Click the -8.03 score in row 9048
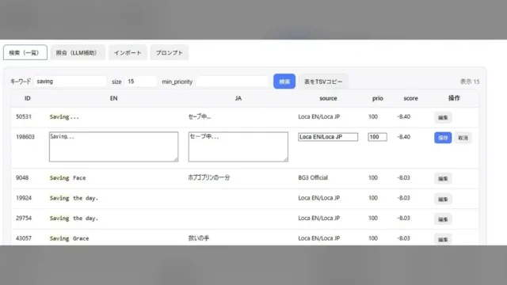 pyautogui.click(x=403, y=177)
